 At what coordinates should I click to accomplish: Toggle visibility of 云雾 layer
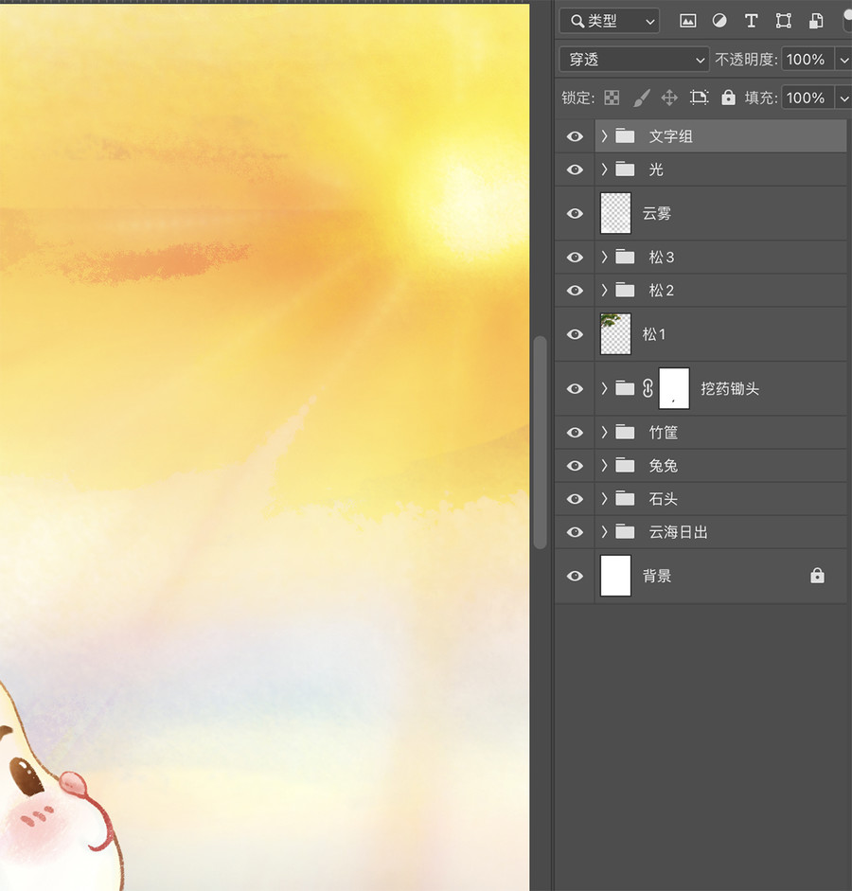coord(575,213)
